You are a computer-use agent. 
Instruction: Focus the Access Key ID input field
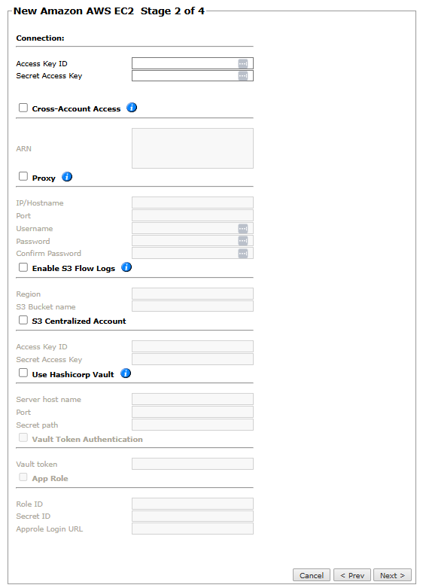click(x=193, y=63)
